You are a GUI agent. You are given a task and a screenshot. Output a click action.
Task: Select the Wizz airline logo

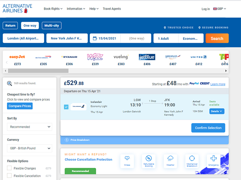(x=95, y=57)
